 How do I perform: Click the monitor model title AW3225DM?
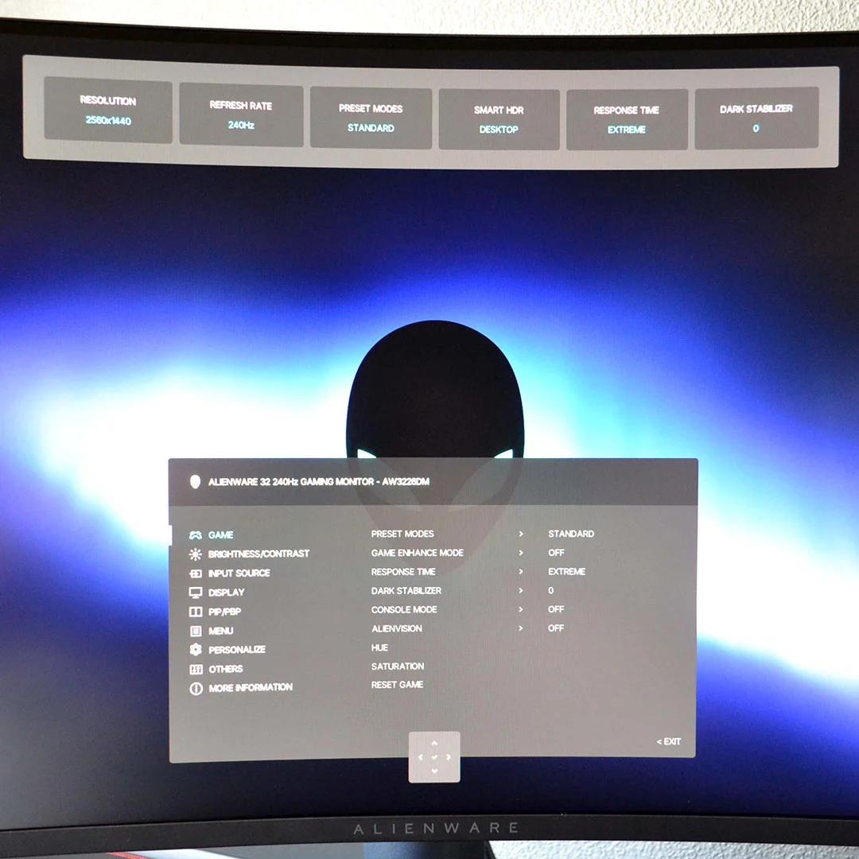coord(319,481)
